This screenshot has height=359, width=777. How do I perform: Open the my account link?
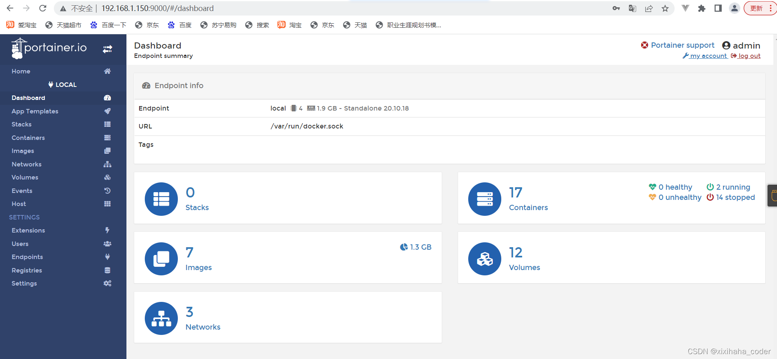[x=705, y=56]
